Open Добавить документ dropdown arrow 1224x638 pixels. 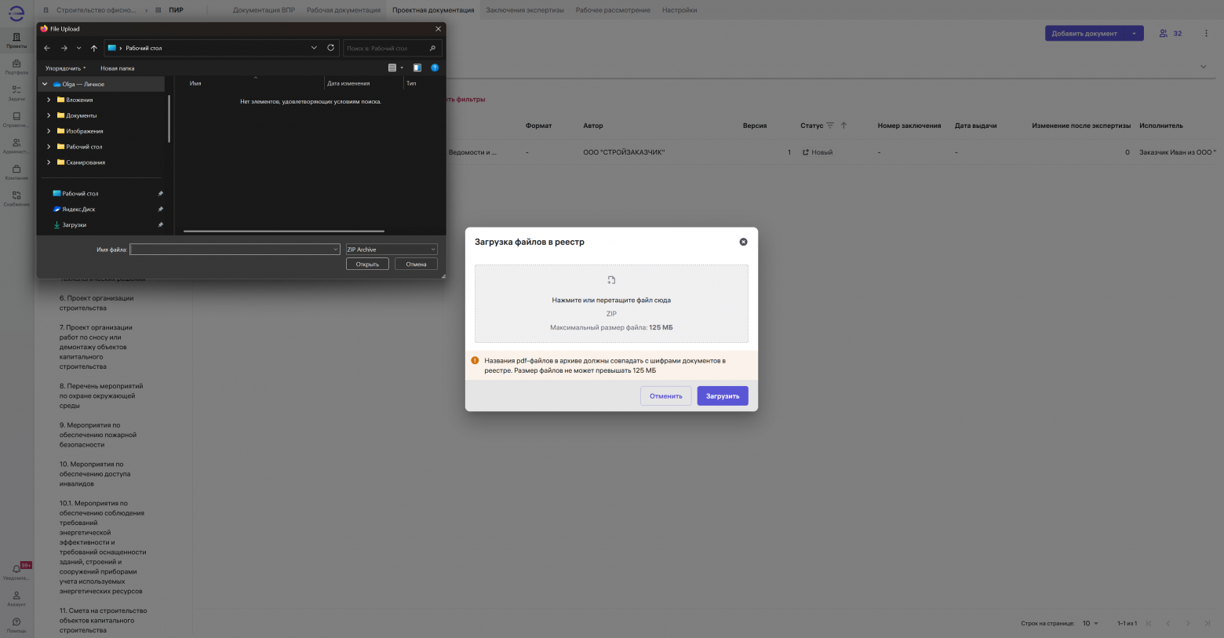pyautogui.click(x=1134, y=33)
